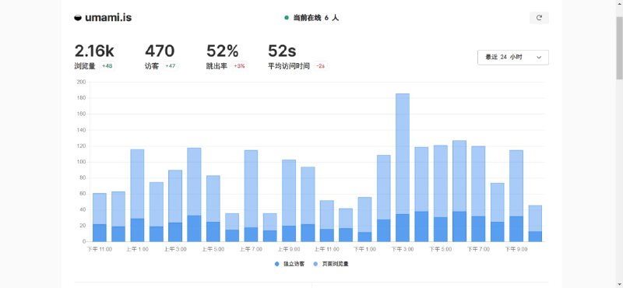Screen dimensions: 623x288
Task: Click the green online status dot
Action: click(x=287, y=18)
